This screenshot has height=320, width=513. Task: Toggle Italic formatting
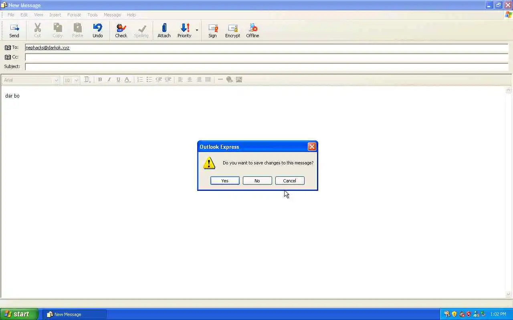109,80
